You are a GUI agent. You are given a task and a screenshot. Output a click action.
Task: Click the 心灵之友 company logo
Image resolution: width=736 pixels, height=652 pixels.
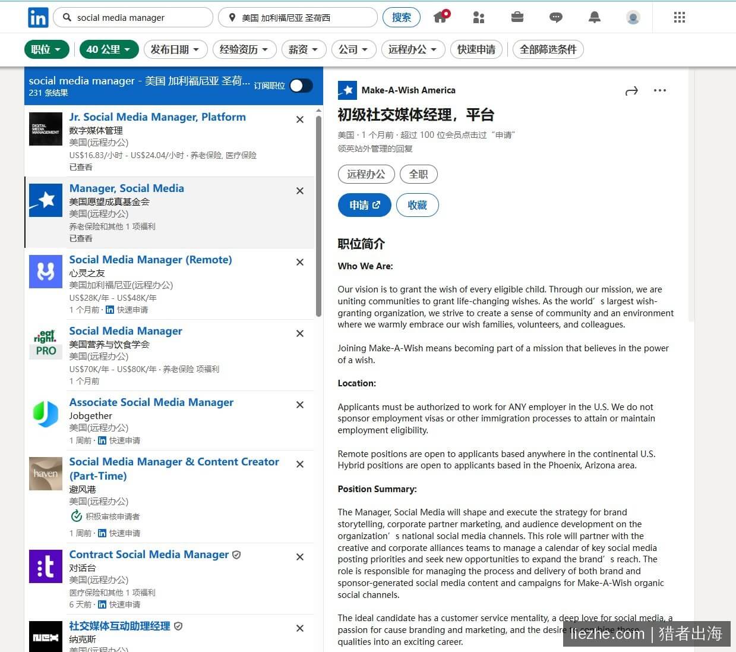tap(46, 272)
